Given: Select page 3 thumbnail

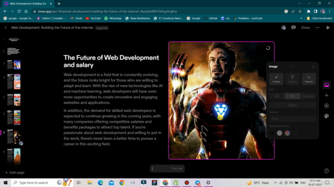Looking at the screenshot, I should click(x=14, y=64).
